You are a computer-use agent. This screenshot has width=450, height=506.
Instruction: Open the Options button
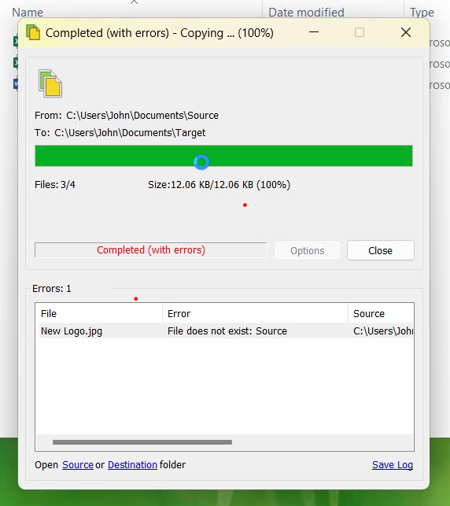(308, 250)
